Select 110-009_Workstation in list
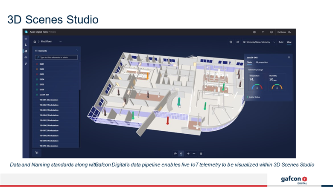The width and height of the screenshot is (333, 187). [56, 141]
